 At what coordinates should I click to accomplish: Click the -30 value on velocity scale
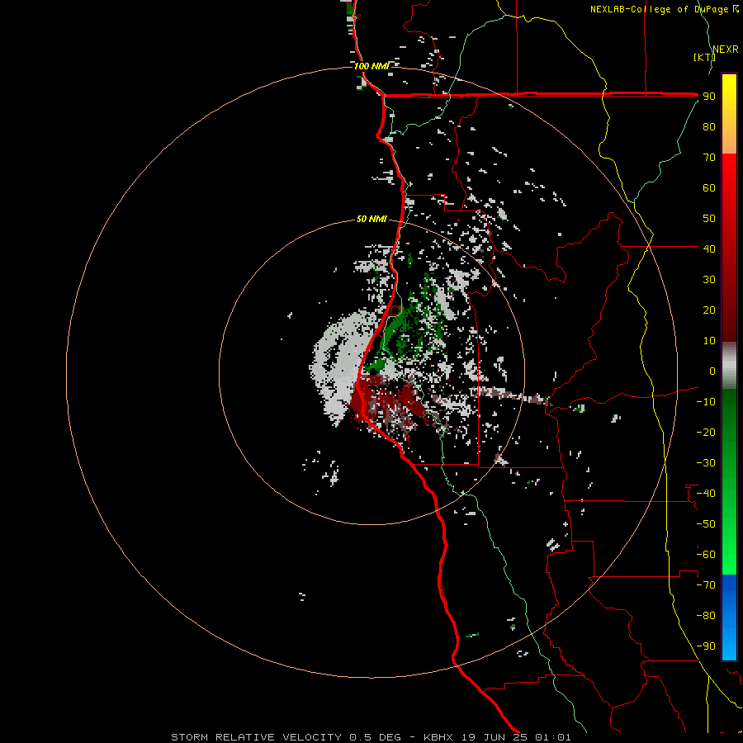706,463
